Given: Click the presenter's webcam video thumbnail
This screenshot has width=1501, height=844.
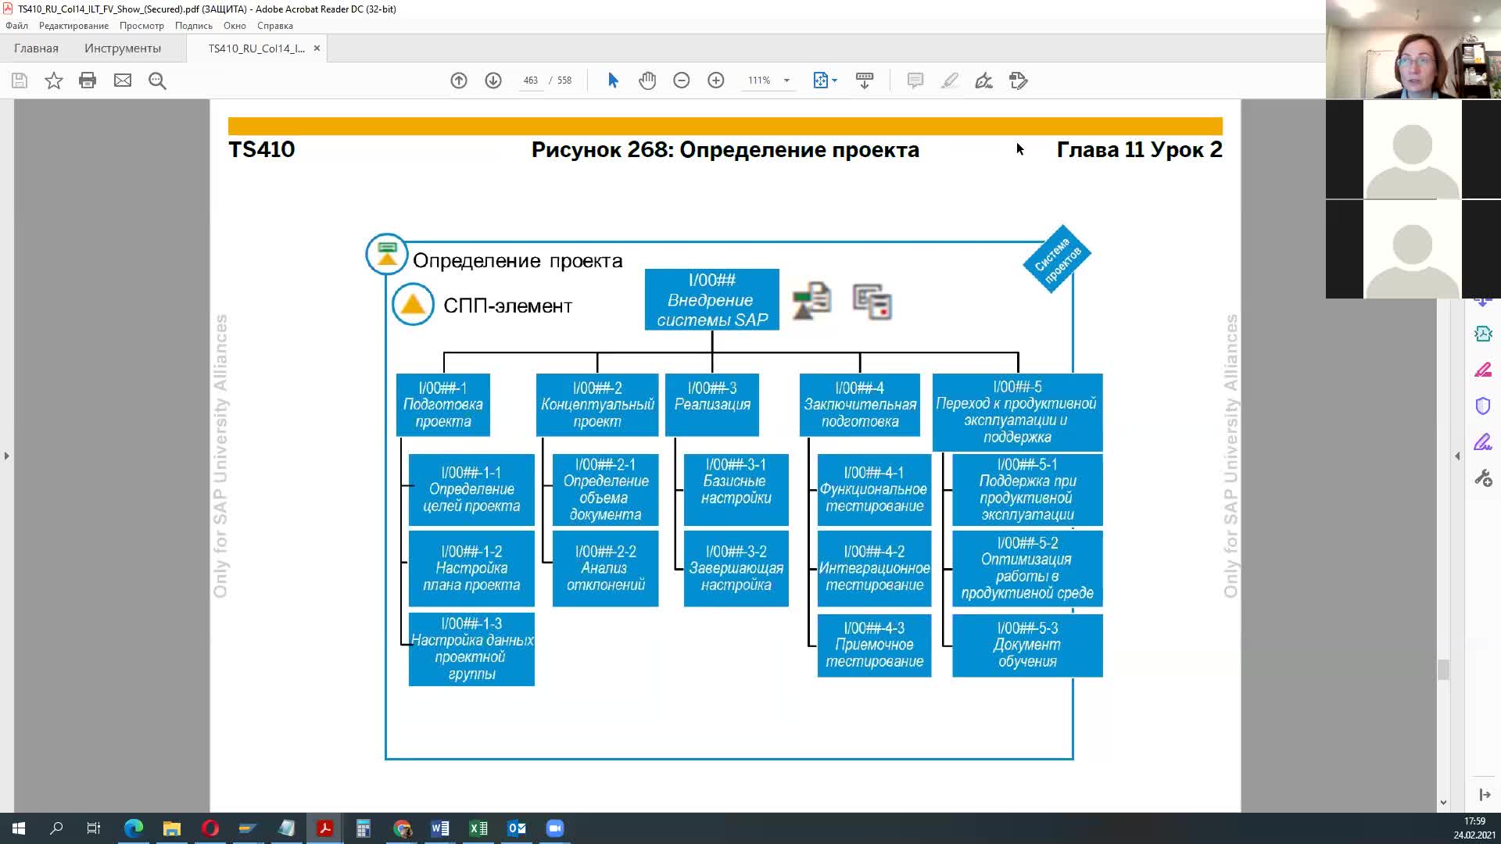Looking at the screenshot, I should coord(1413,49).
